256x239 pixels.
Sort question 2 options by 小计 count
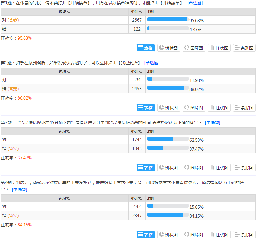click(x=137, y=71)
